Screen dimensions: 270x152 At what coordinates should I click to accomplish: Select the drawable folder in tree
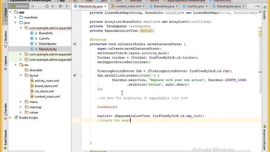(35, 70)
